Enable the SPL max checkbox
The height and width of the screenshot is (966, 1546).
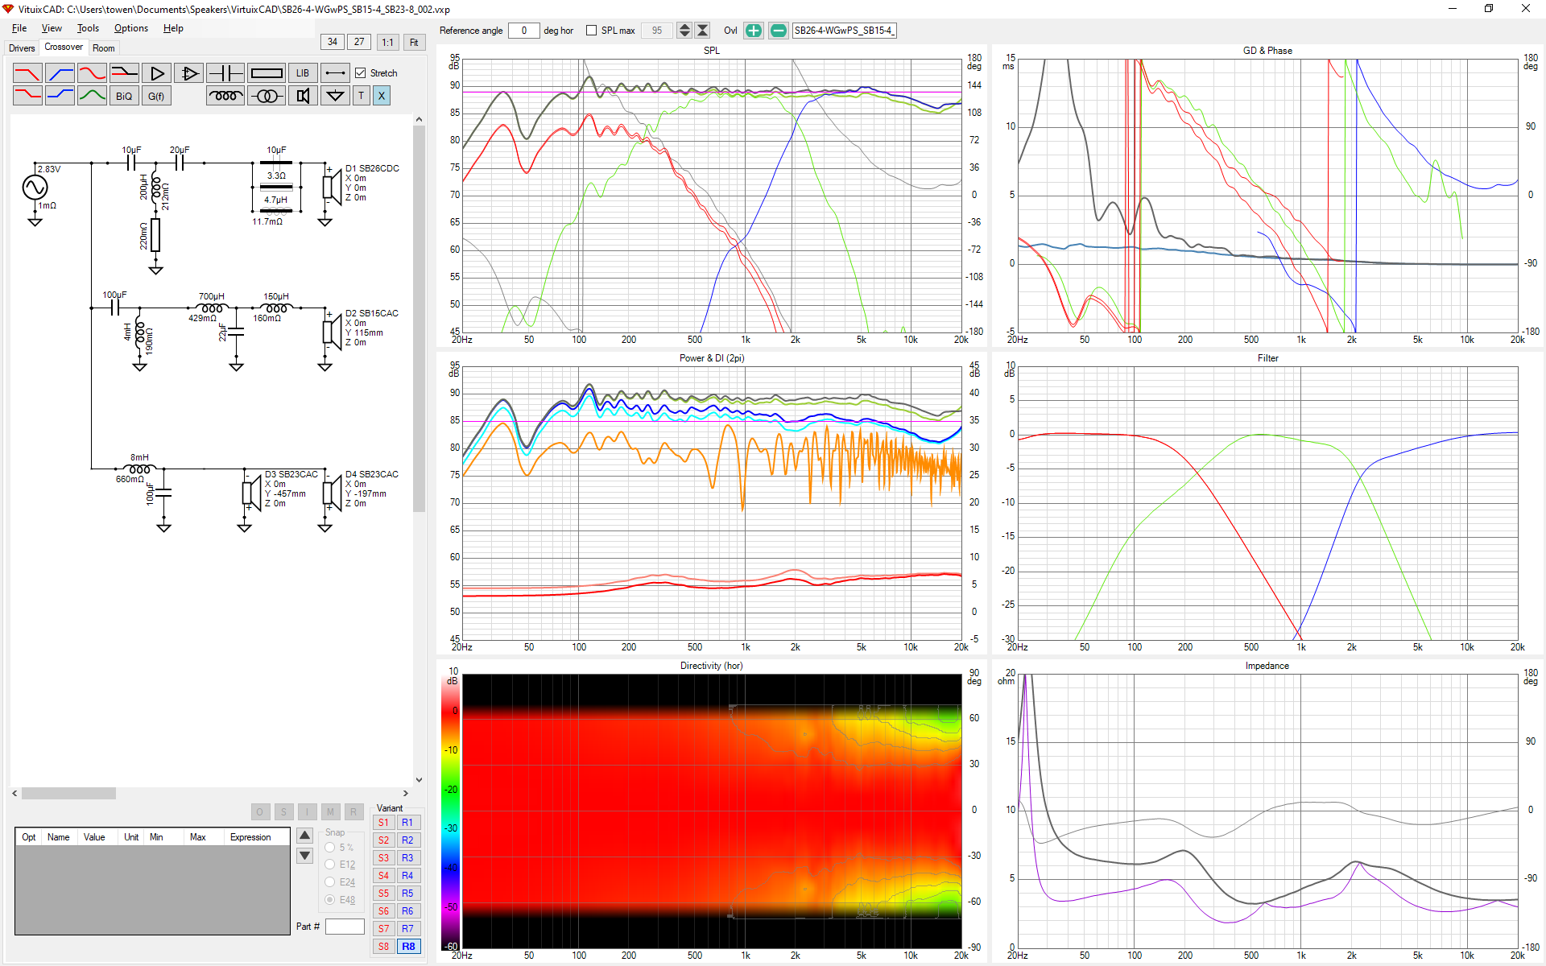[592, 31]
